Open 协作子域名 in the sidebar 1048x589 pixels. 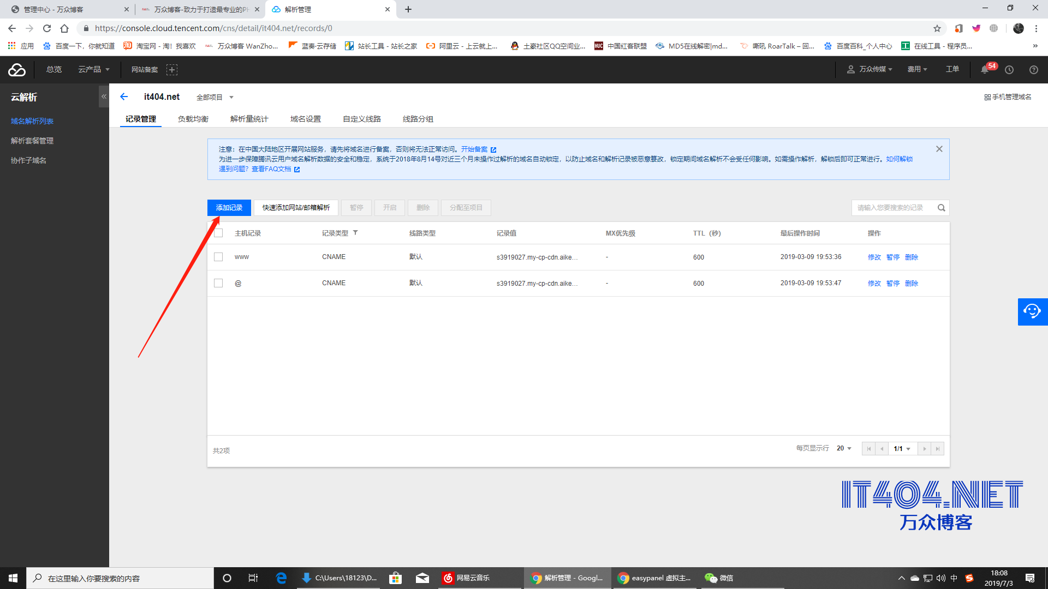pos(28,160)
